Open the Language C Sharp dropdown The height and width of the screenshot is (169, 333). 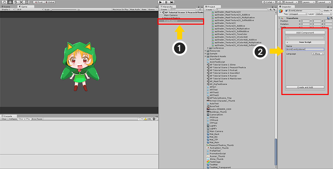coord(318,54)
